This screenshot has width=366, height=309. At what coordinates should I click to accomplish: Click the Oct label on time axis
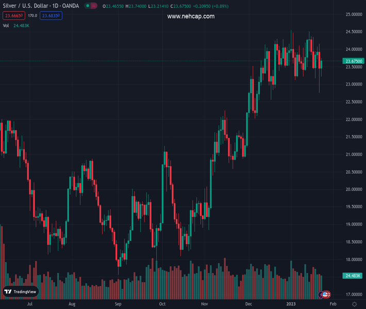click(x=162, y=304)
